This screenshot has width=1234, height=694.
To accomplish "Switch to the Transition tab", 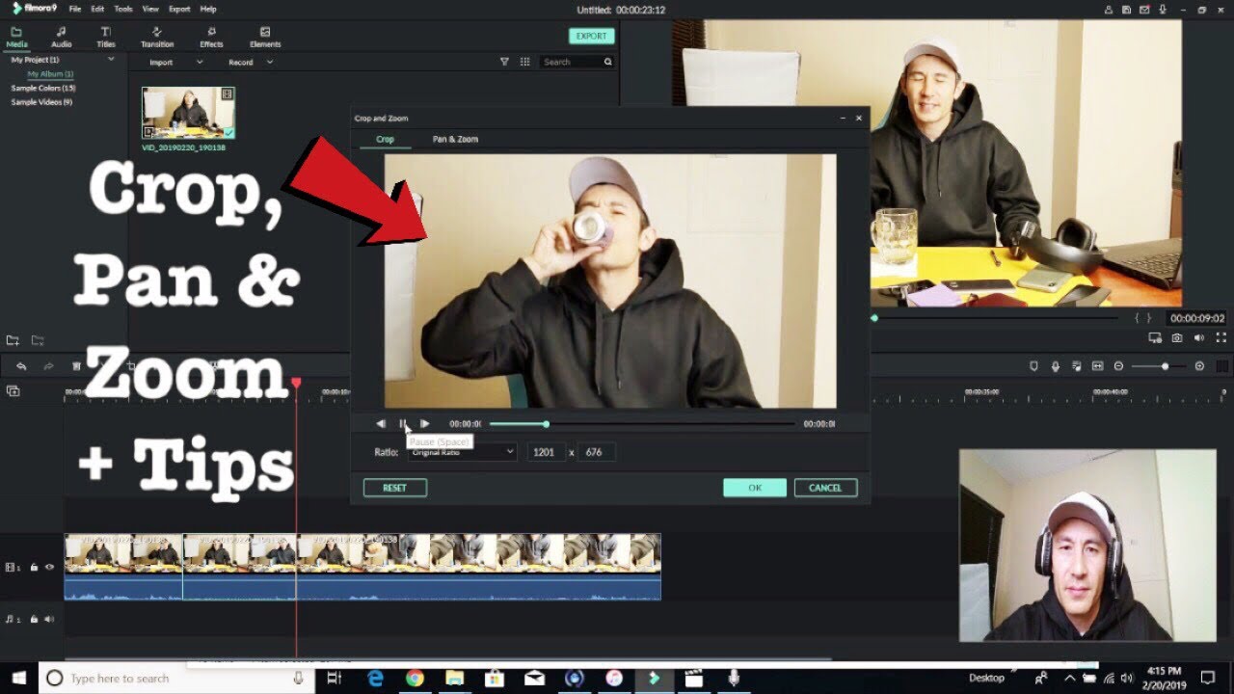I will [157, 38].
